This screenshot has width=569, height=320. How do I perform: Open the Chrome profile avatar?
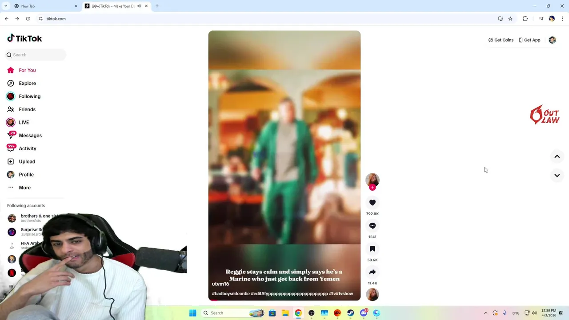552,19
